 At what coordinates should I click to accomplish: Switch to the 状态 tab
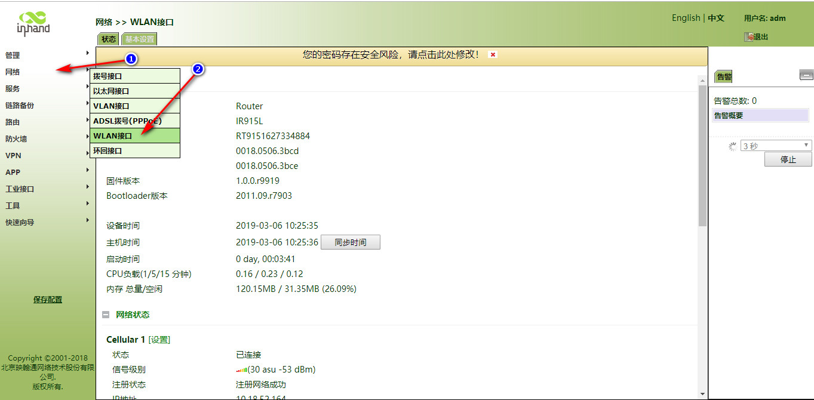(109, 39)
